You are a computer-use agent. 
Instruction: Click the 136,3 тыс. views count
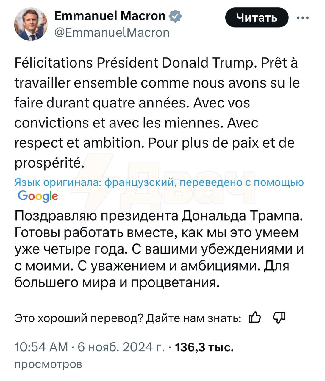[x=204, y=347]
